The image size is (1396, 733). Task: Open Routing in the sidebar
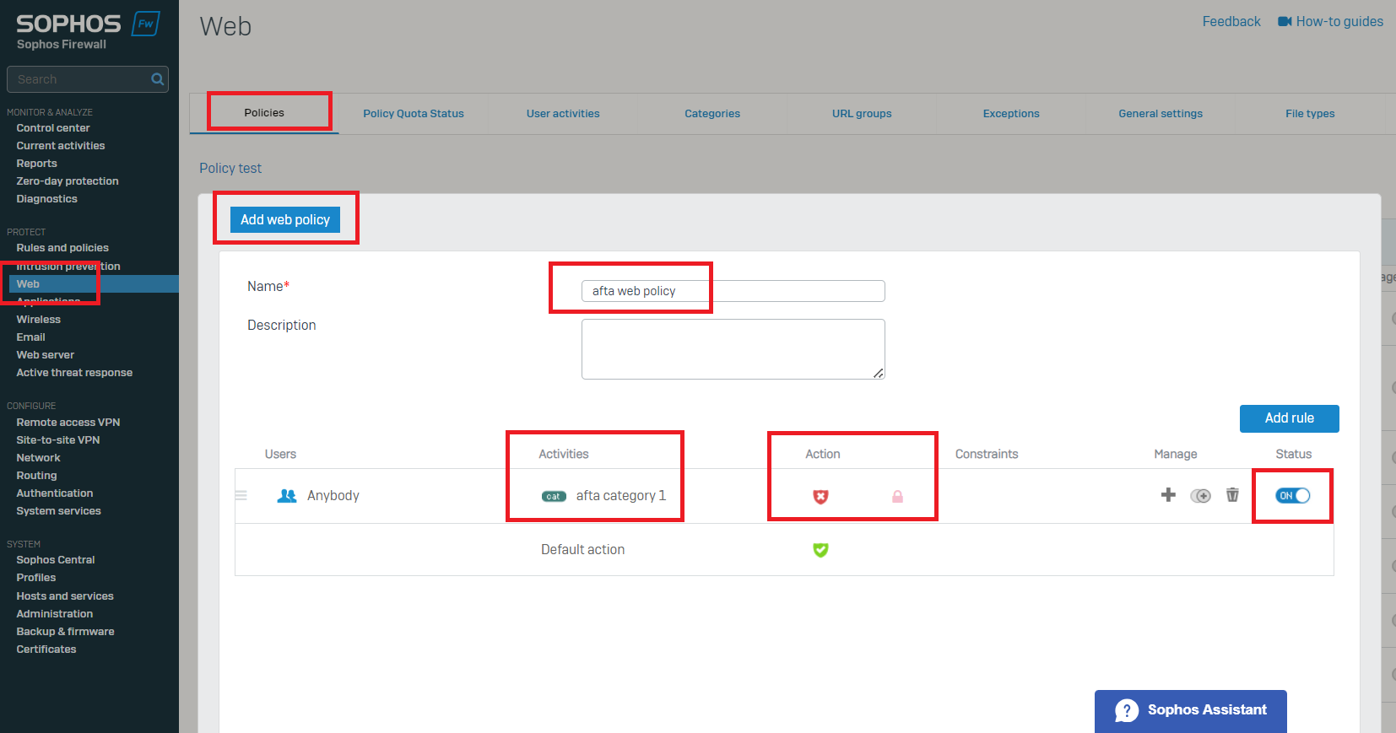37,476
